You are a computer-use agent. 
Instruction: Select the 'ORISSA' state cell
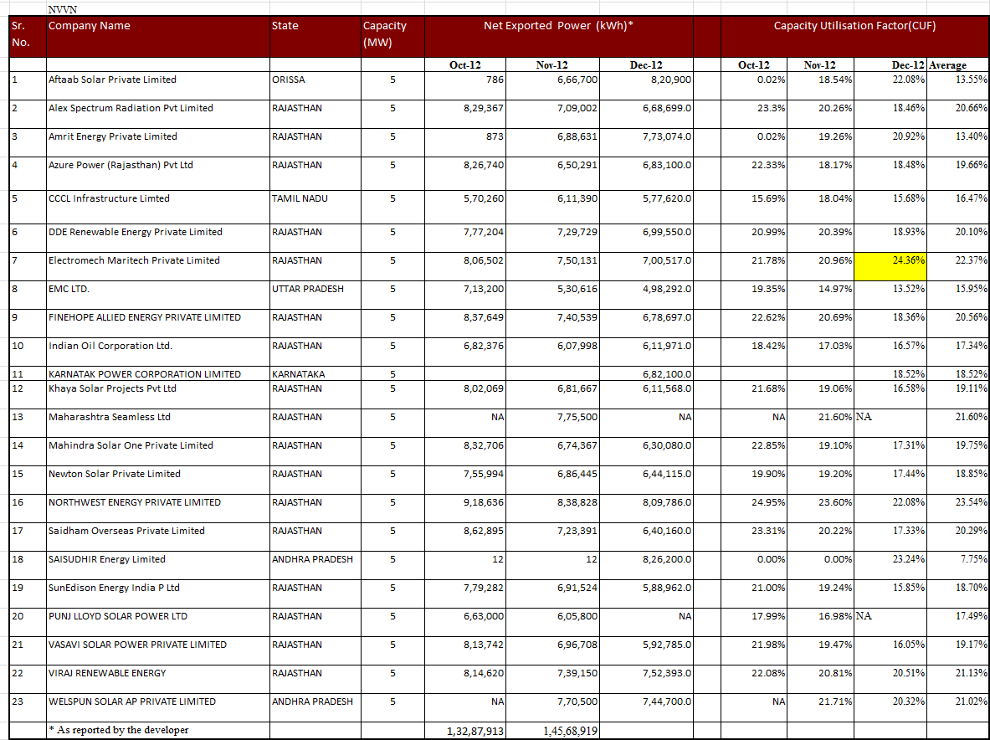tap(315, 85)
